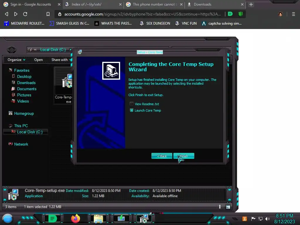This screenshot has width=300, height=225.
Task: Open the MEDIAFIRE ROULET... bookmark
Action: pyautogui.click(x=24, y=23)
